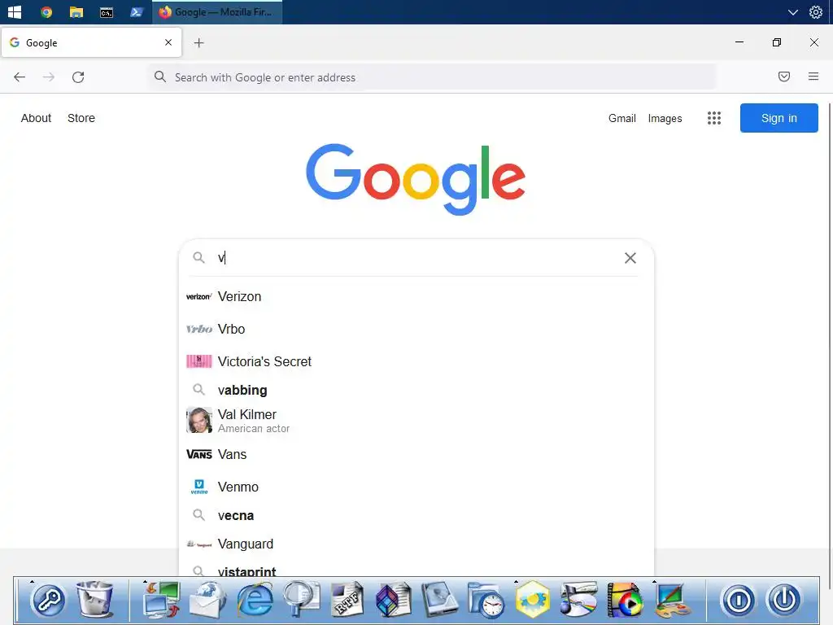
Task: Click into the Google search box
Action: [x=416, y=258]
